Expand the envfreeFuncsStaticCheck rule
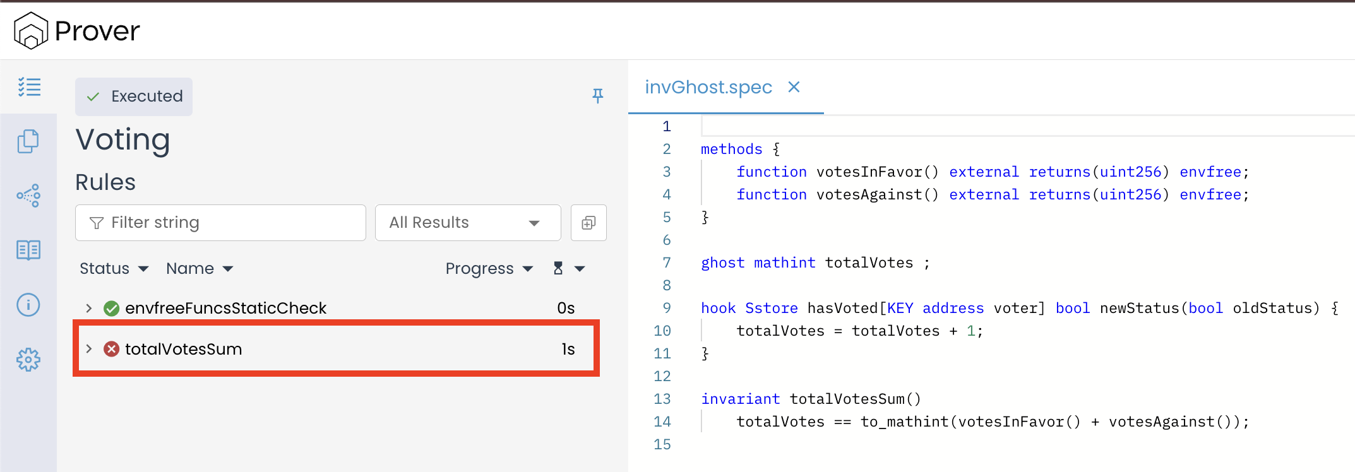 [89, 308]
